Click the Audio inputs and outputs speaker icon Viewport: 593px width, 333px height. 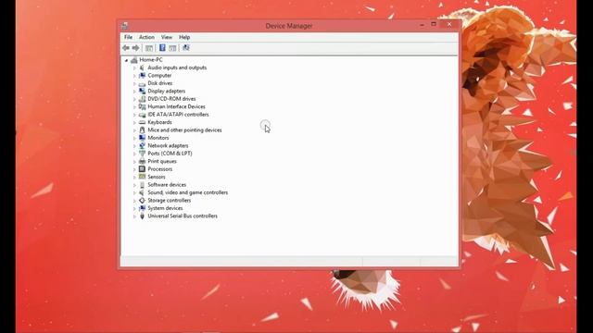(142, 68)
